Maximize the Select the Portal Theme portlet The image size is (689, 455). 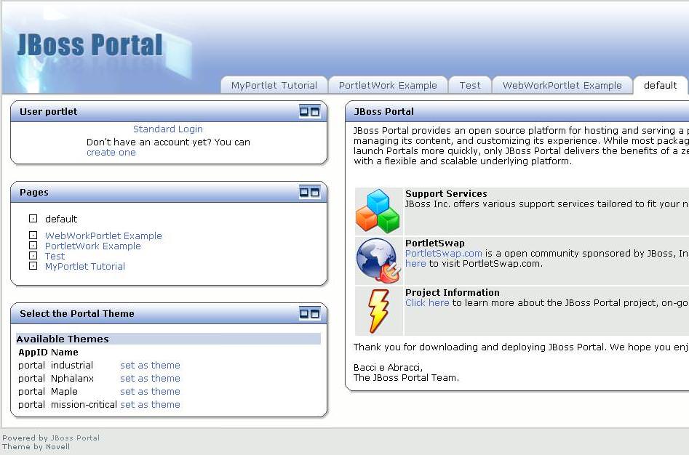coord(315,313)
